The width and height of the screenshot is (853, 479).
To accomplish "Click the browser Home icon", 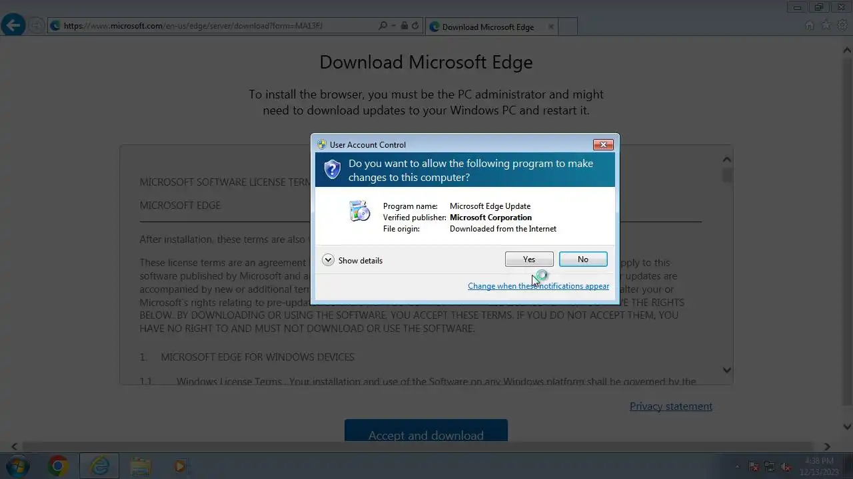I will point(810,25).
